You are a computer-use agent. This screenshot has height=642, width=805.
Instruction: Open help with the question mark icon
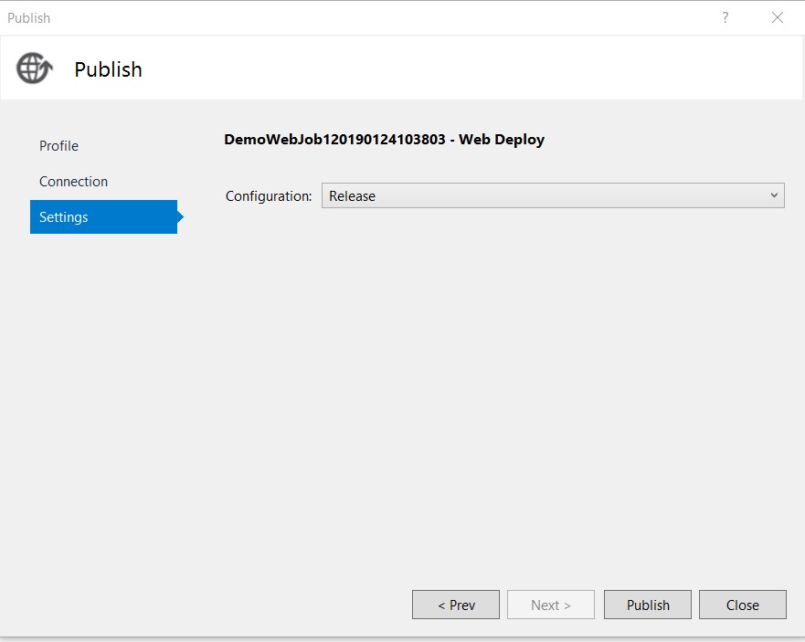point(725,18)
